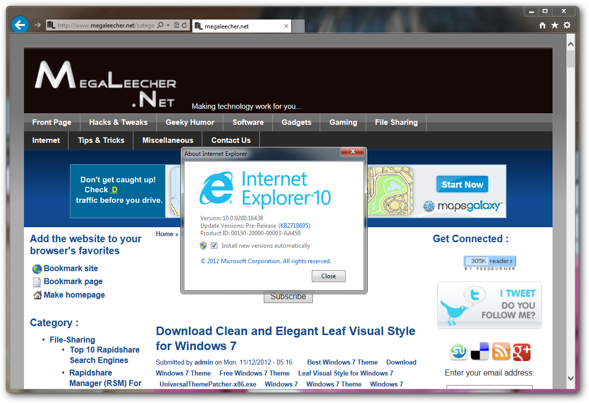Open the Tools gear menu
The height and width of the screenshot is (403, 589).
tap(567, 25)
